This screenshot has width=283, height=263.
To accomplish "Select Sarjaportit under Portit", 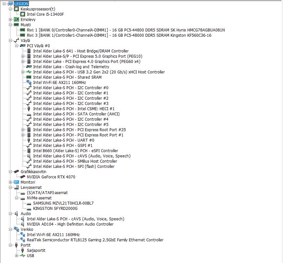I will point(36,251).
